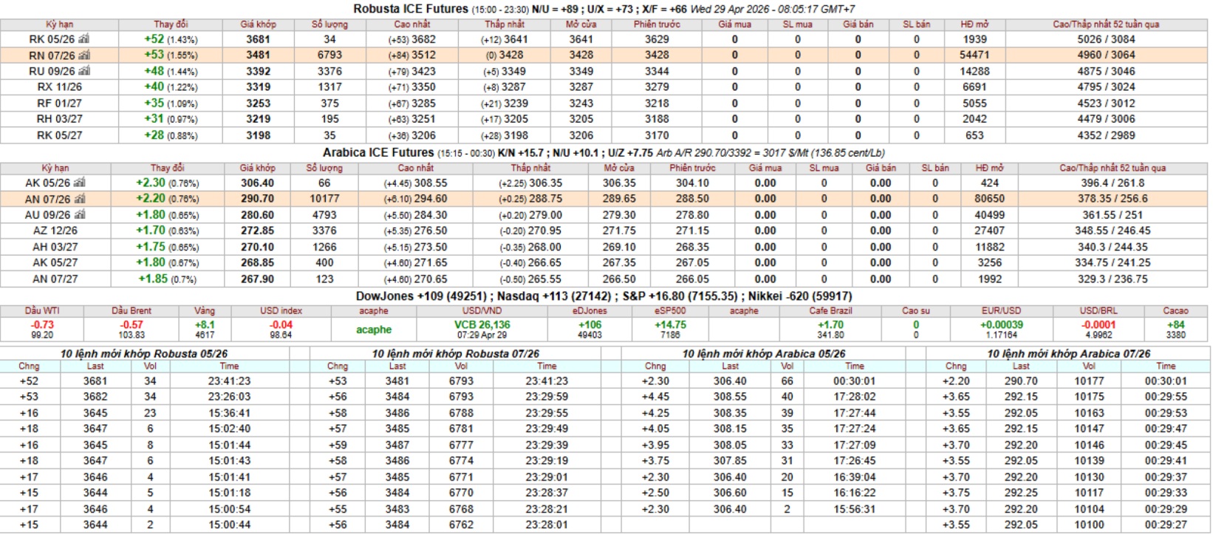This screenshot has height=535, width=1213.
Task: Open the chart icon for RN 07/26
Action: coord(84,55)
